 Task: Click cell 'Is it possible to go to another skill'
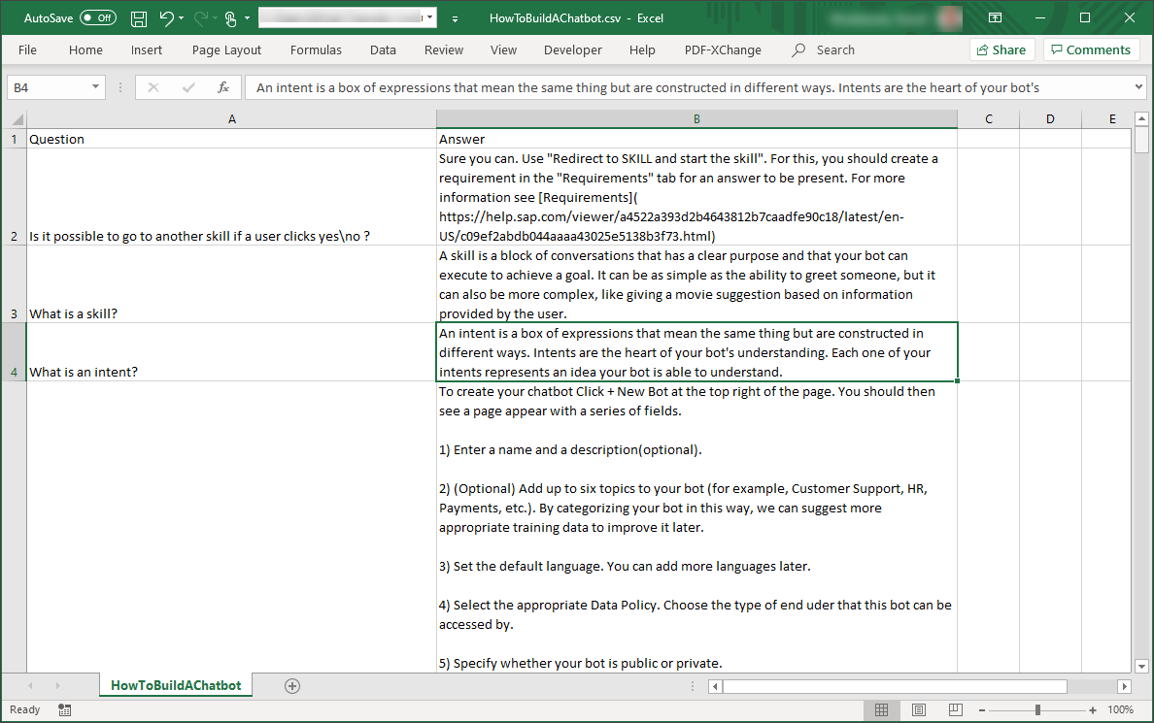click(231, 197)
